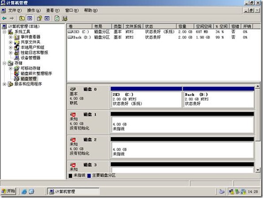Select 计算机管理(本地) root node

coord(24,27)
